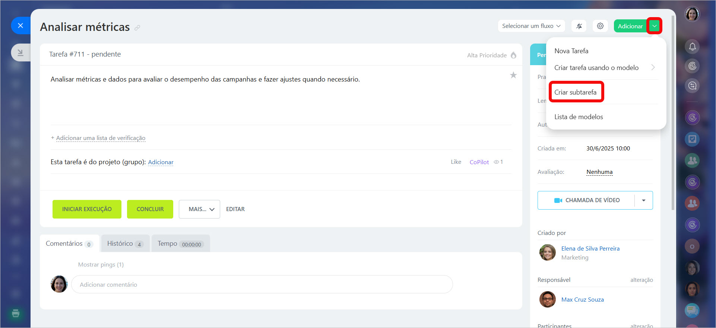Click Adicionar link next to projeto (grupo)
This screenshot has width=716, height=328.
[x=161, y=162]
